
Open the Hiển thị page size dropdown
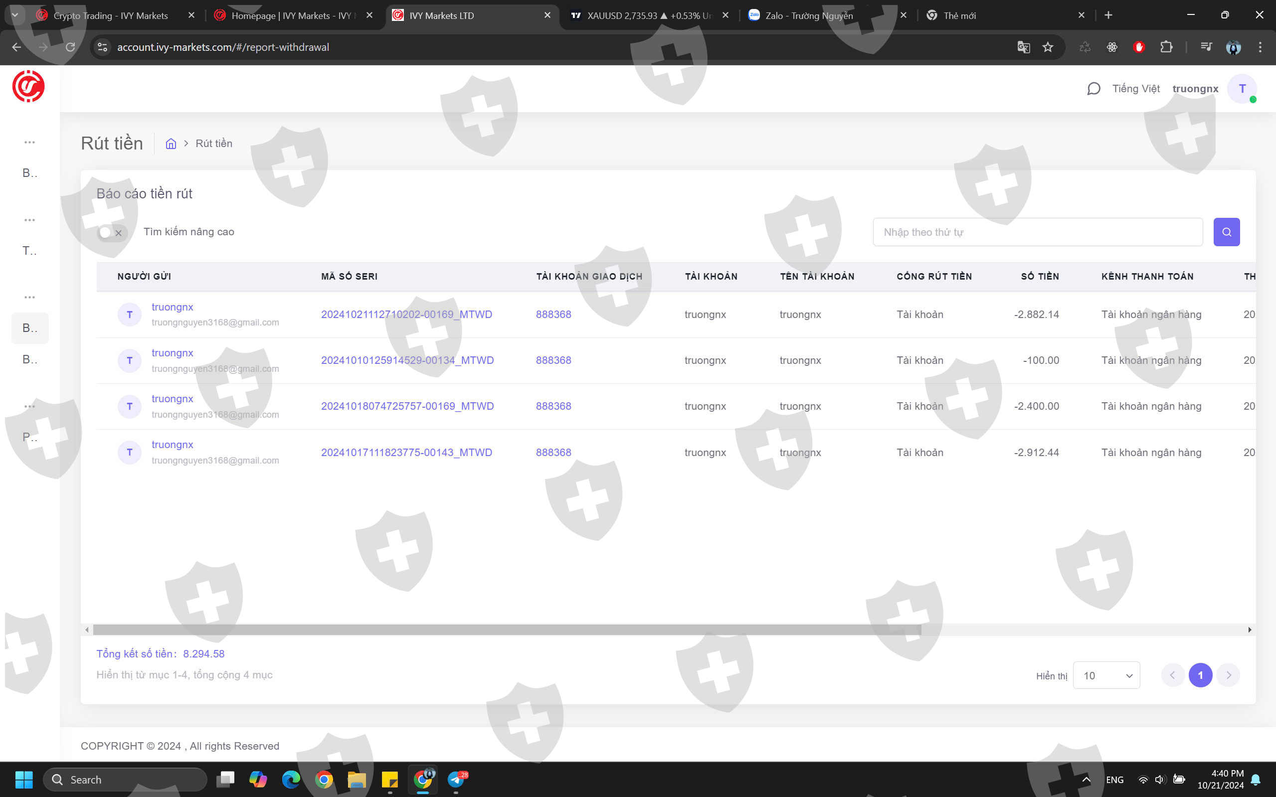(1106, 675)
